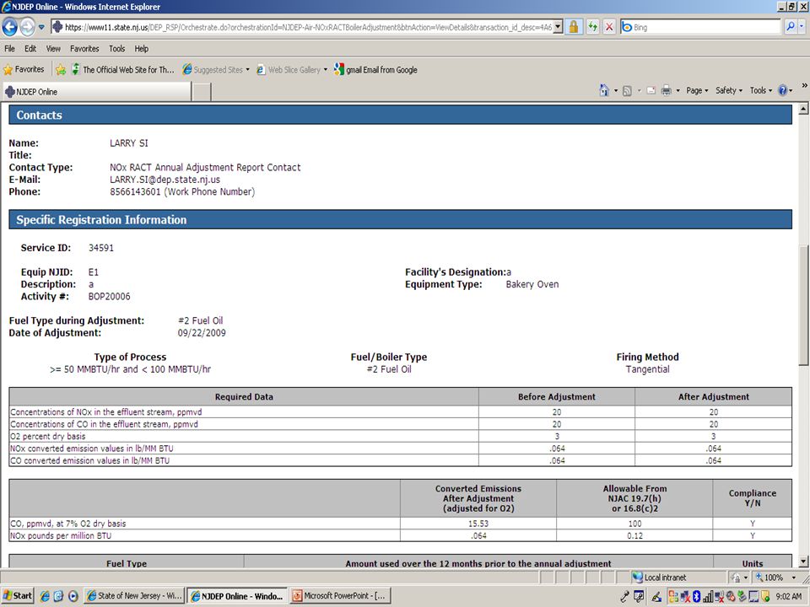Click the red Stop loading icon

[609, 27]
